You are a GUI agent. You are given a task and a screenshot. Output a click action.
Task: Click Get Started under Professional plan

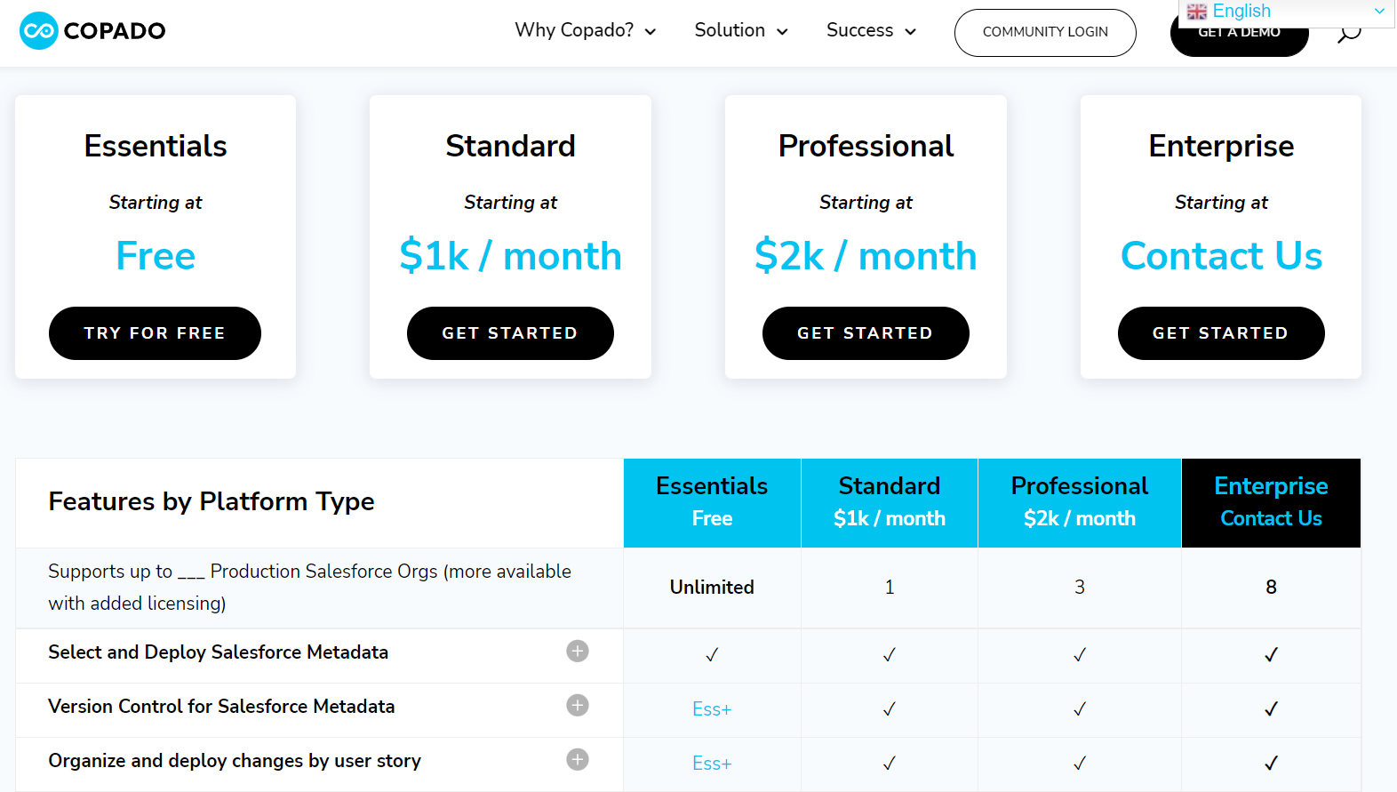(x=866, y=333)
